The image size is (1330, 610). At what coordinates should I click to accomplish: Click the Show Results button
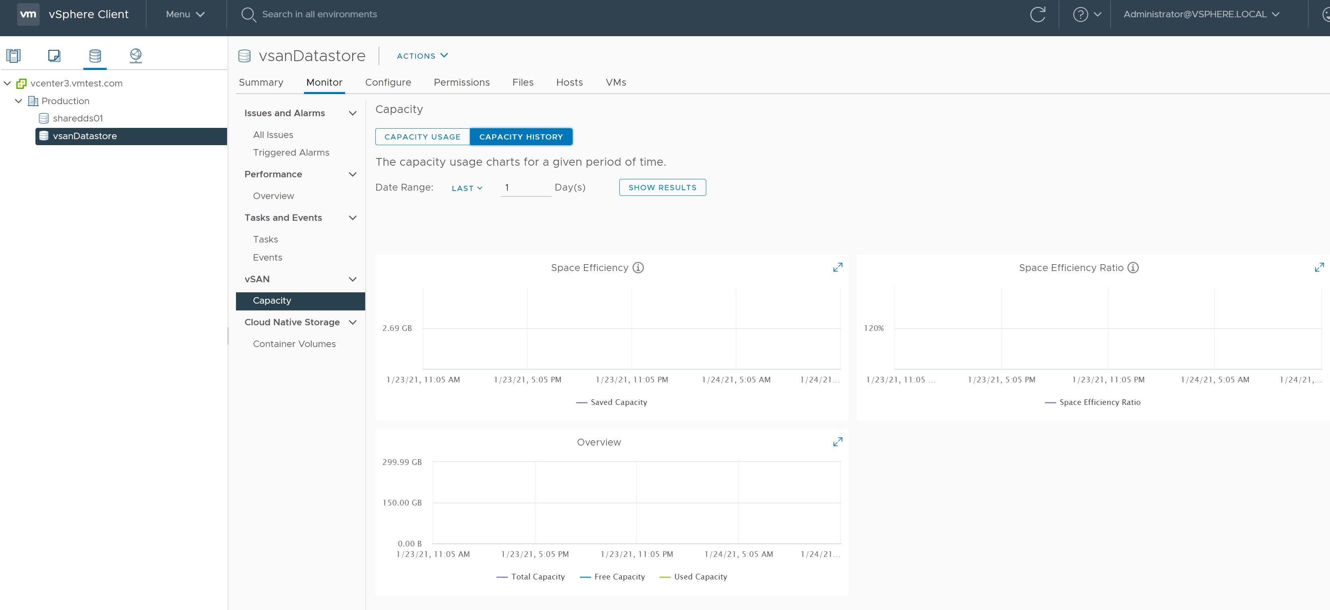(x=662, y=188)
